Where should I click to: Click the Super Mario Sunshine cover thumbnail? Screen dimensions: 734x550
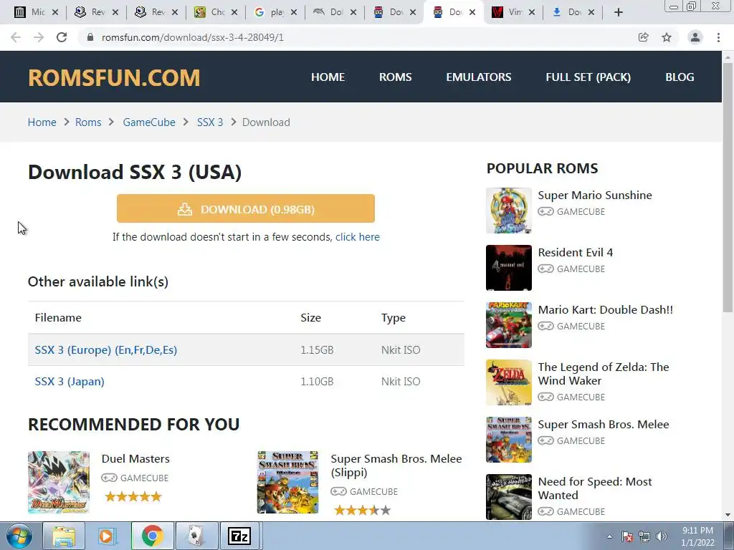509,211
